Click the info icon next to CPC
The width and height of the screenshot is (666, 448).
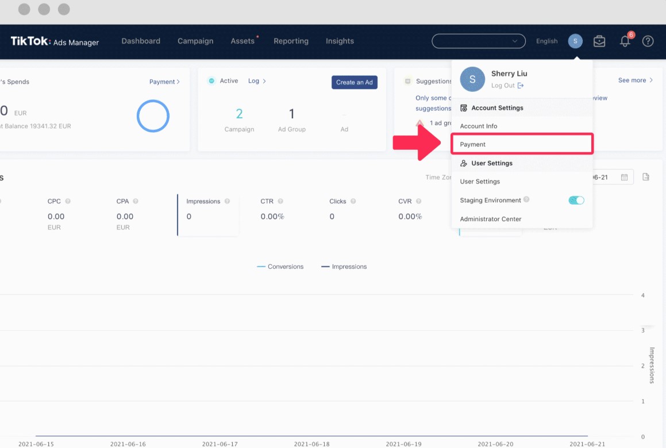(x=68, y=202)
